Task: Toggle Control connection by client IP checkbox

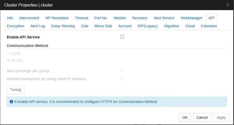Action: pos(122,79)
